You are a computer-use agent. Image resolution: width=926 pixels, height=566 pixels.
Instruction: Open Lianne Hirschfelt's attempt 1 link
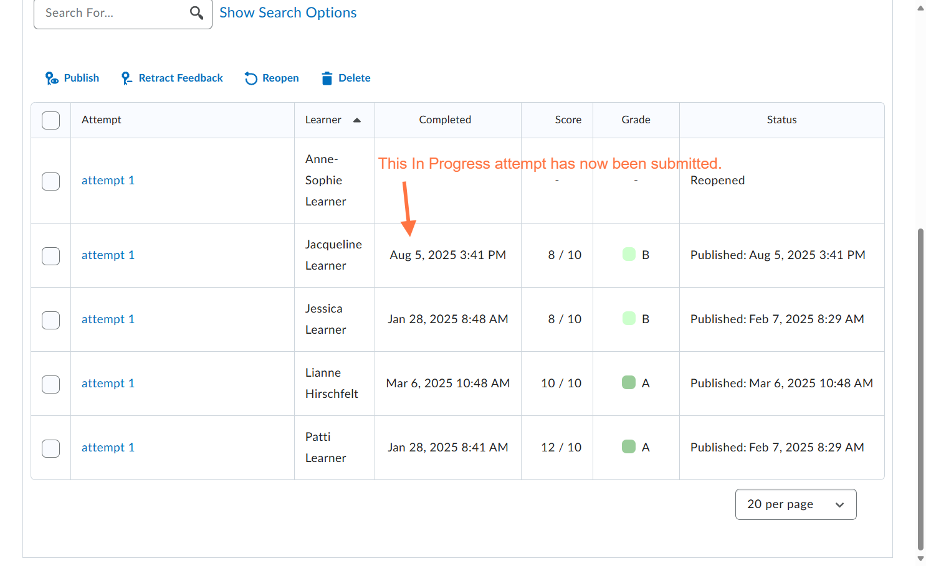pyautogui.click(x=108, y=384)
